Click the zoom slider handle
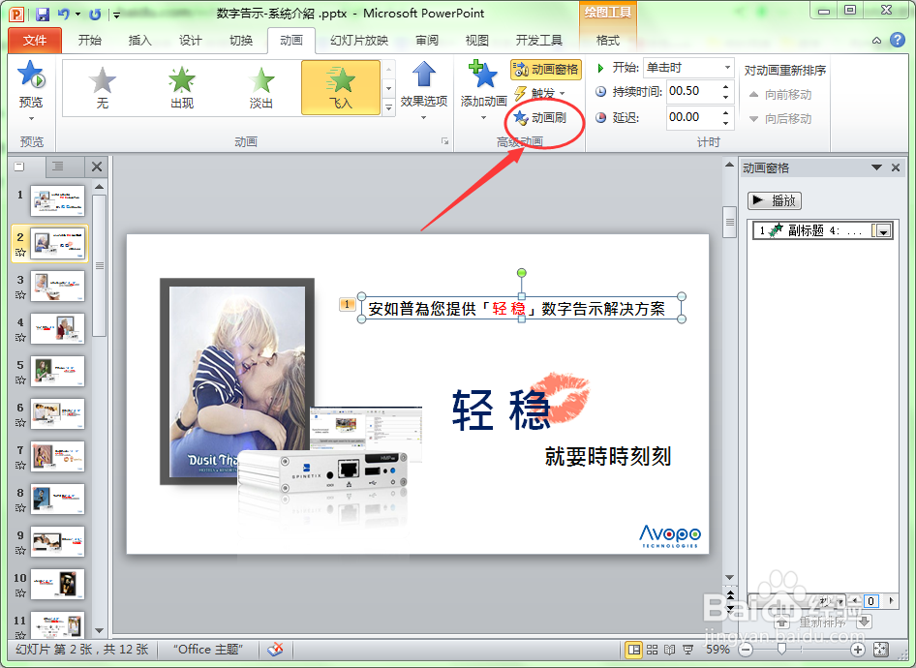 click(781, 650)
